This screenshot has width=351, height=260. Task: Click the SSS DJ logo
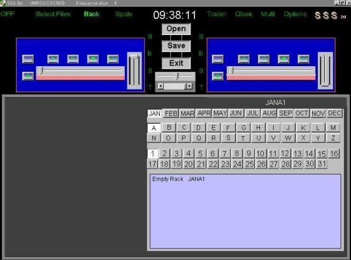point(330,16)
